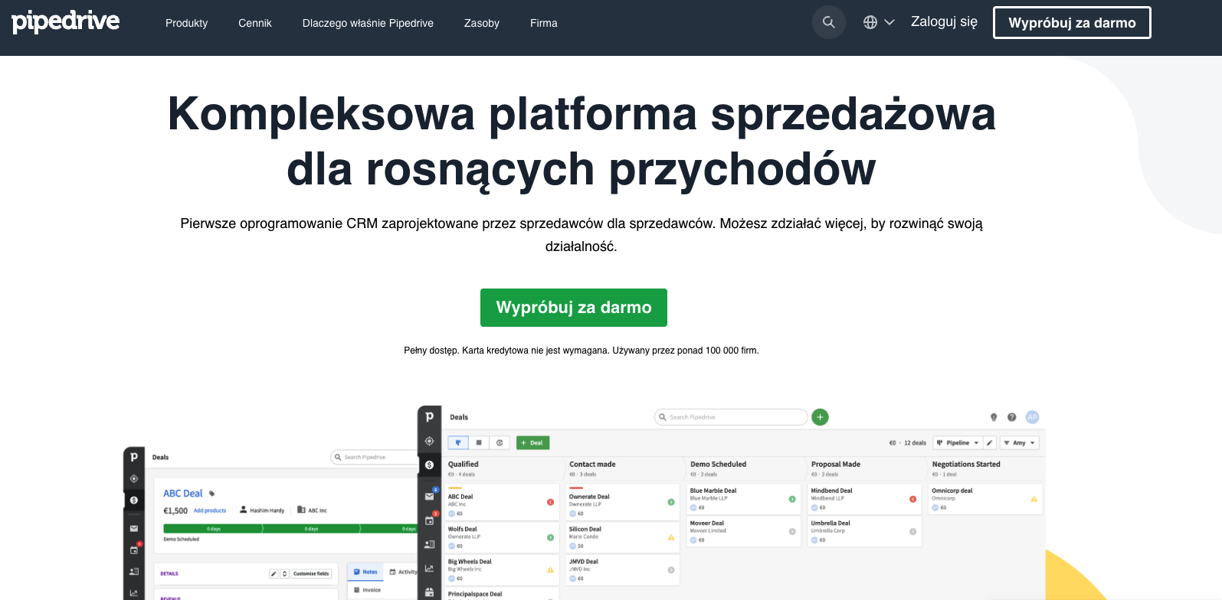Click pencil edit icon in DETAILS section
This screenshot has height=600, width=1222.
(x=274, y=573)
